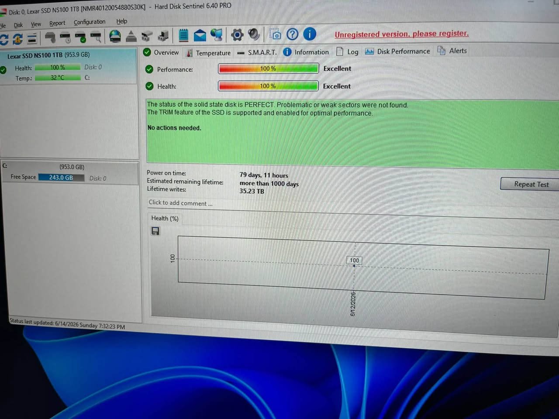Click the two-drives toolbar icon
The width and height of the screenshot is (559, 419).
[147, 37]
